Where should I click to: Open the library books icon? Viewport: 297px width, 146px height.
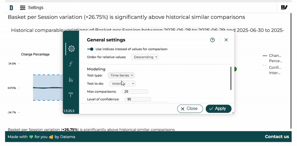[x=284, y=7]
